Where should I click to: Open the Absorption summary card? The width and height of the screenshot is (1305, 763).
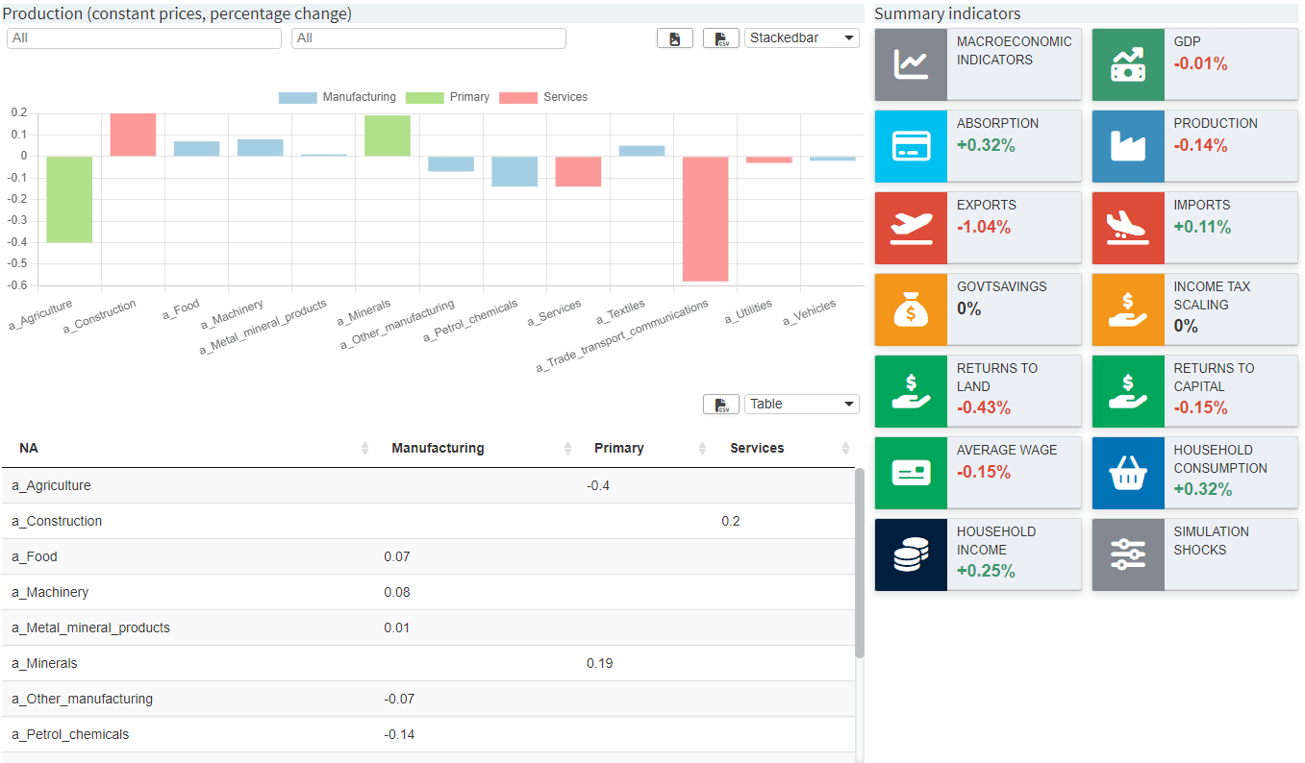978,146
